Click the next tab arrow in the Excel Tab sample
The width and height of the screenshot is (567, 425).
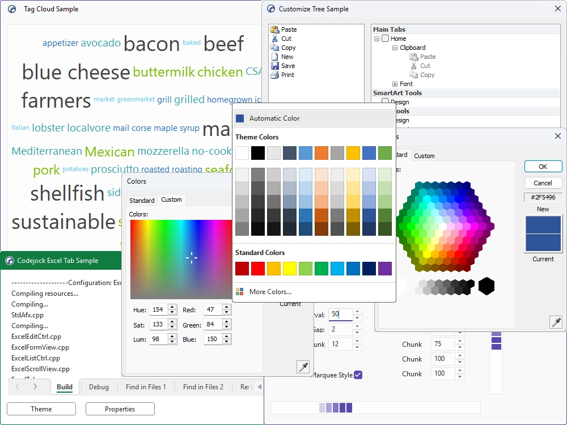[35, 386]
